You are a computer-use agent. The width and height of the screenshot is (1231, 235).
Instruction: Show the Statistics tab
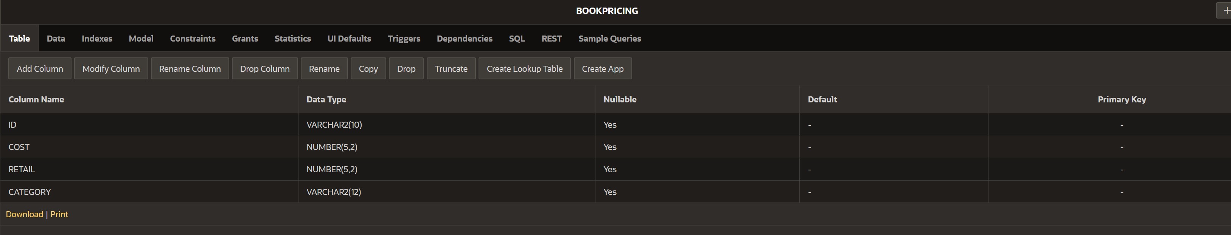(x=292, y=39)
